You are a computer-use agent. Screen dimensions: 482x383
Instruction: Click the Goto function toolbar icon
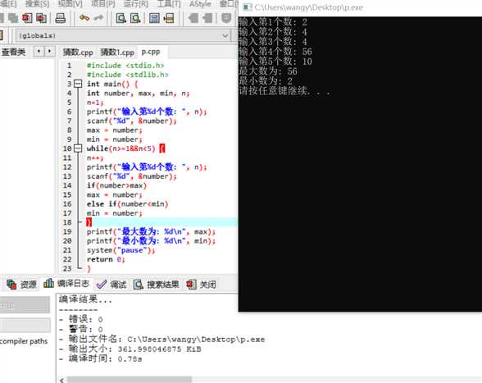154,18
